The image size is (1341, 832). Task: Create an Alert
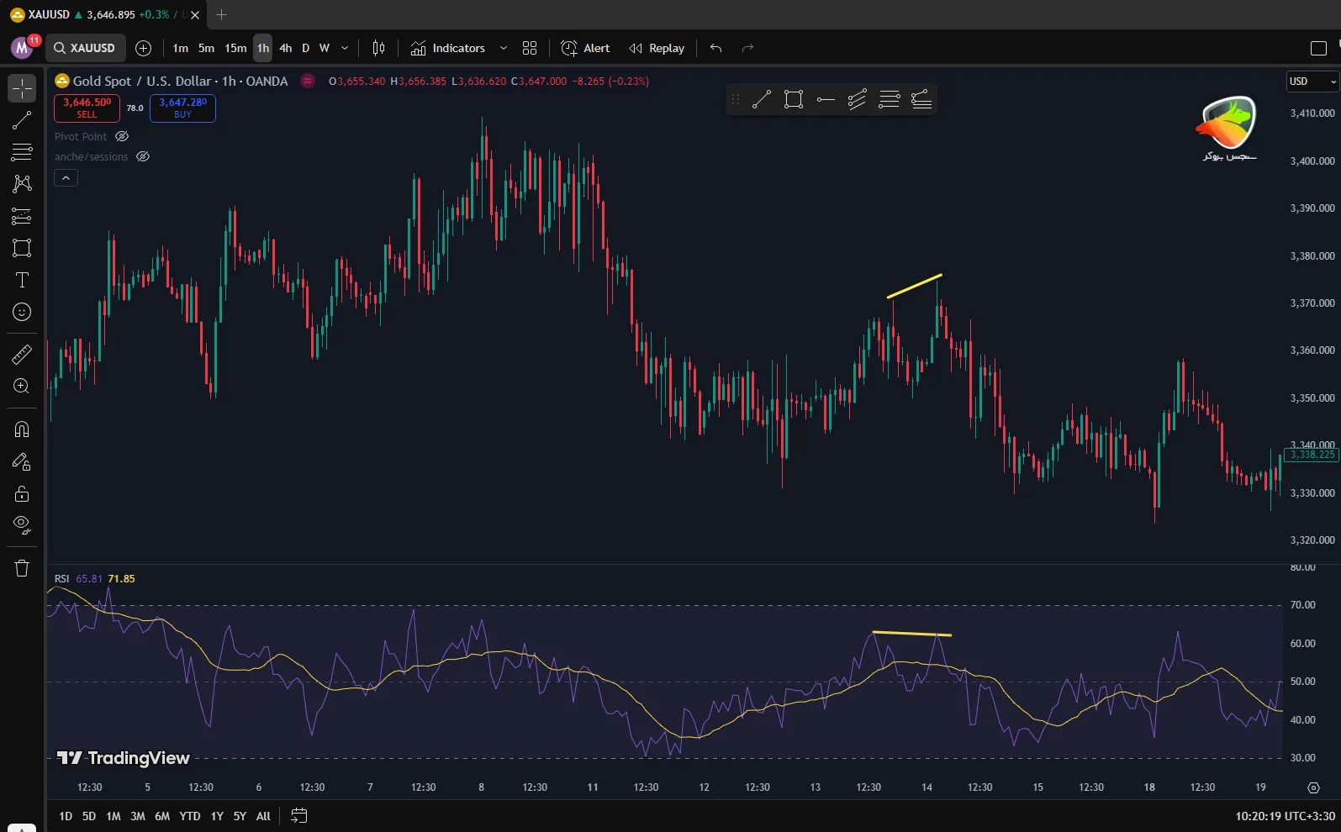(x=586, y=48)
